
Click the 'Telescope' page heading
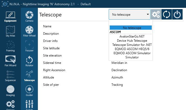[x=50, y=15]
